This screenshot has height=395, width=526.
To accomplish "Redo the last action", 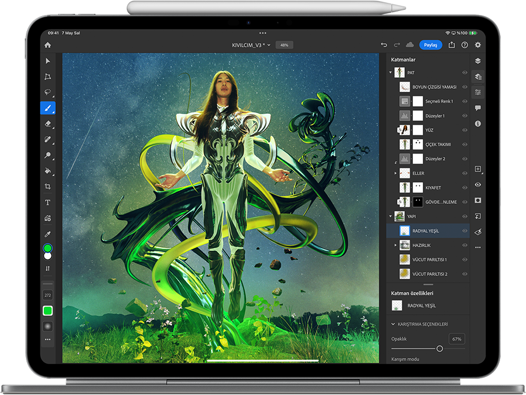I will point(397,45).
